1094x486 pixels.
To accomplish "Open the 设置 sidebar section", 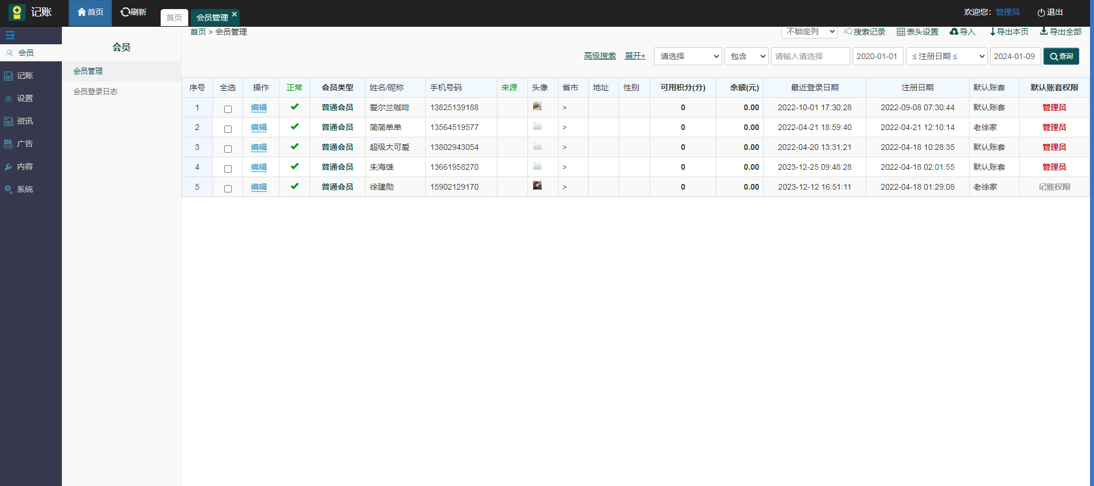I will pyautogui.click(x=31, y=98).
